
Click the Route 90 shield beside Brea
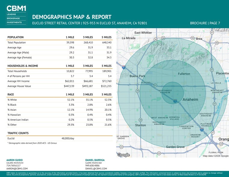192,38
